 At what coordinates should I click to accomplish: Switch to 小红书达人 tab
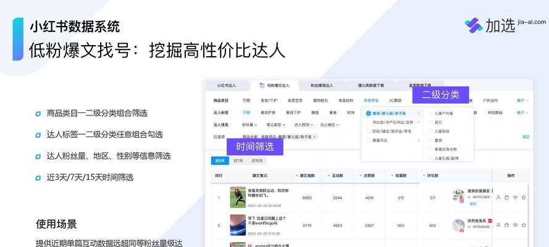coord(227,85)
